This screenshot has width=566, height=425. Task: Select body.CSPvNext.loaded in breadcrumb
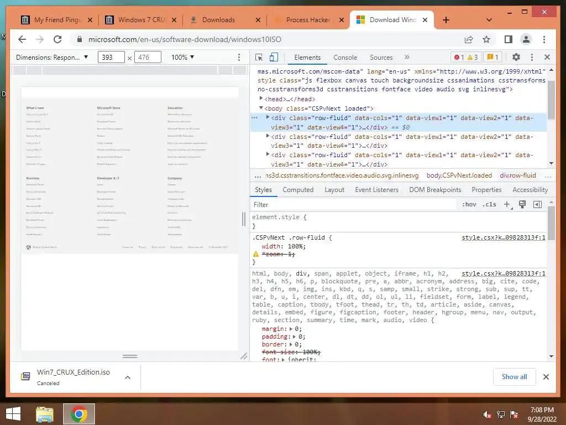click(x=459, y=175)
